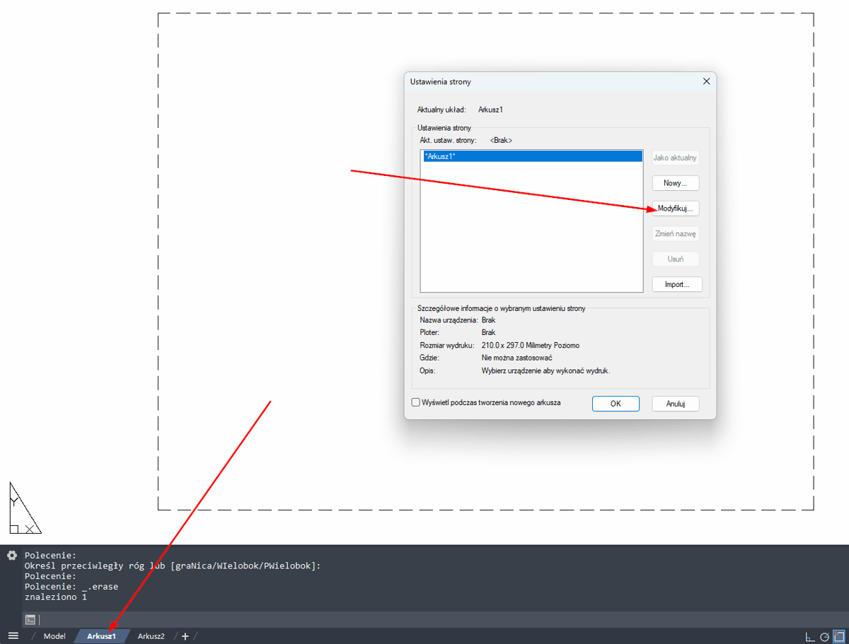Switch to the Model tab
The width and height of the screenshot is (849, 644).
(x=54, y=636)
